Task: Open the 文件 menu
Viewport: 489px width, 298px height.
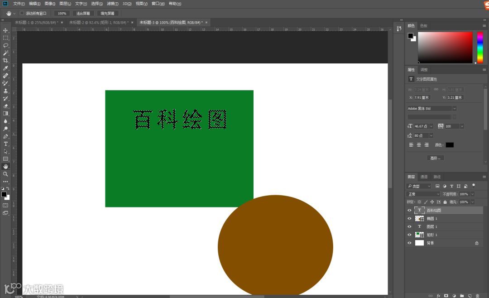Action: pos(19,4)
